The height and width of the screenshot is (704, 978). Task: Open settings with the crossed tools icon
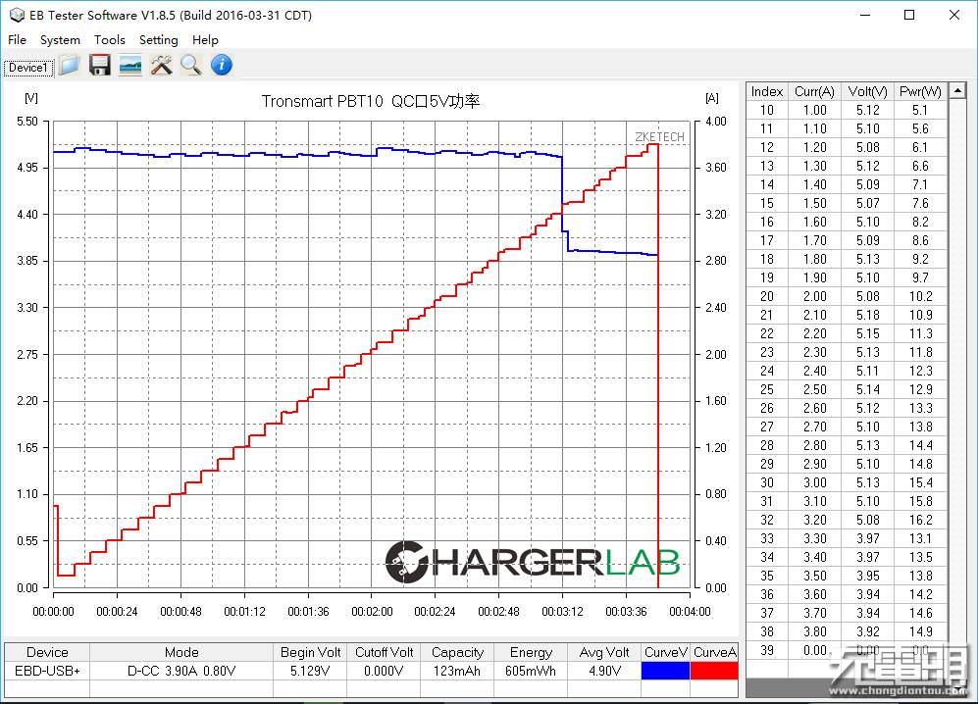[161, 65]
